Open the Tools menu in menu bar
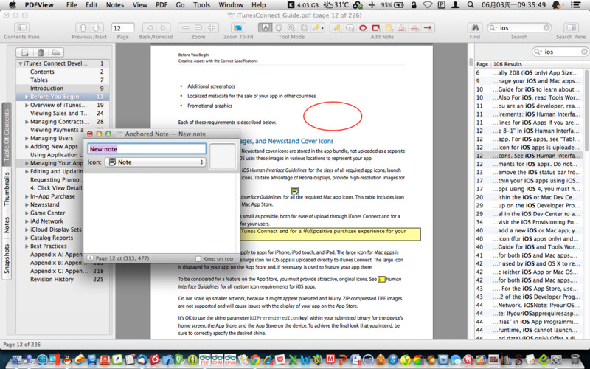Viewport: 590px width, 369px height. [x=201, y=5]
